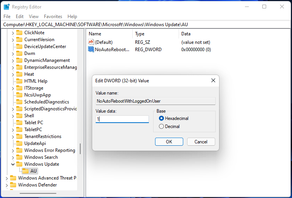Click the TenantRestrictions folder icon
292x198 pixels.
point(19,136)
